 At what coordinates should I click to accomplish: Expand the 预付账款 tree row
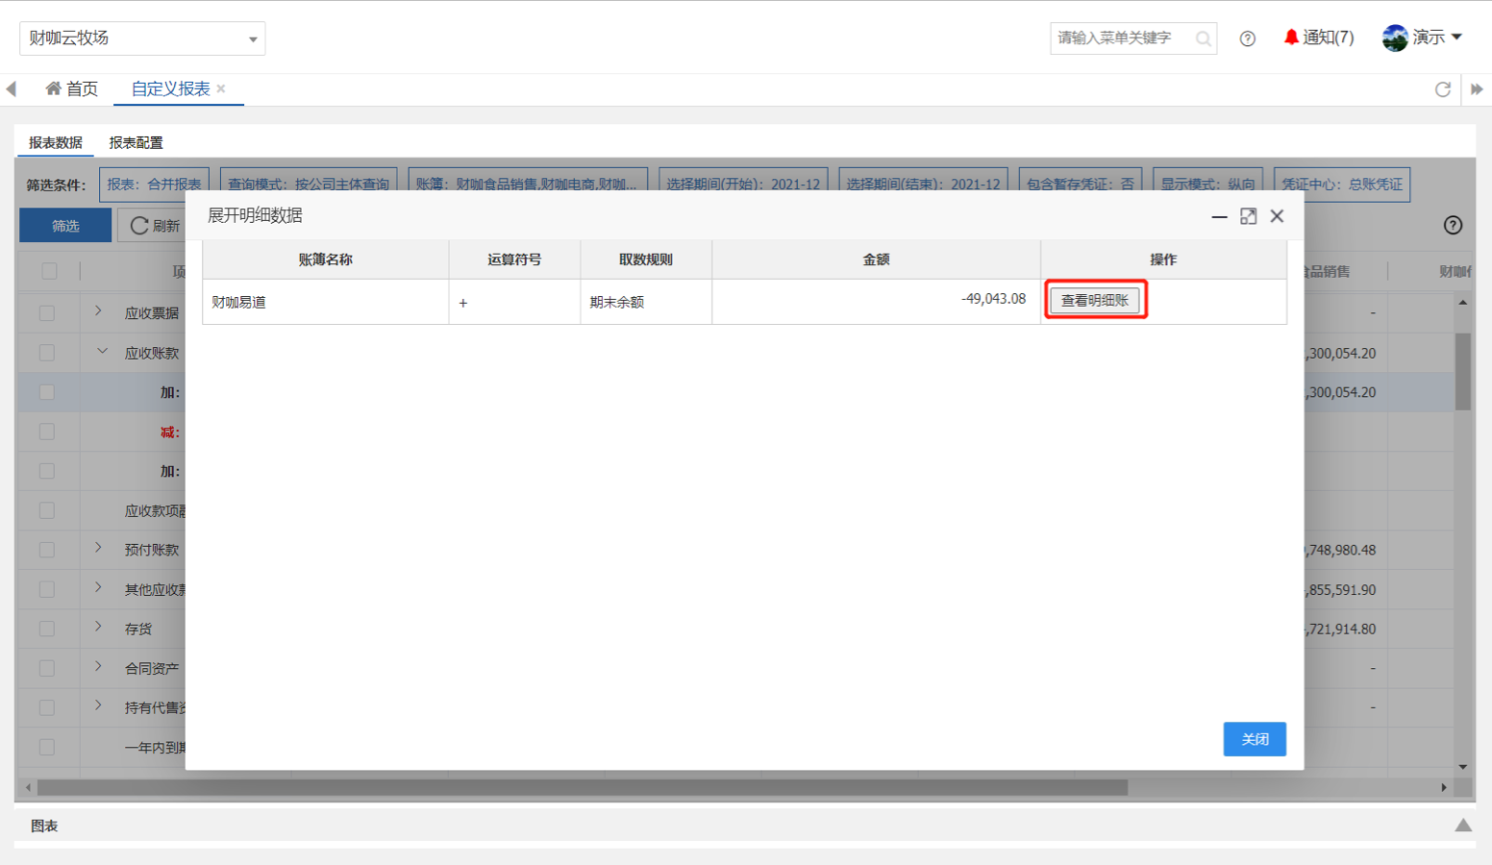tap(98, 548)
